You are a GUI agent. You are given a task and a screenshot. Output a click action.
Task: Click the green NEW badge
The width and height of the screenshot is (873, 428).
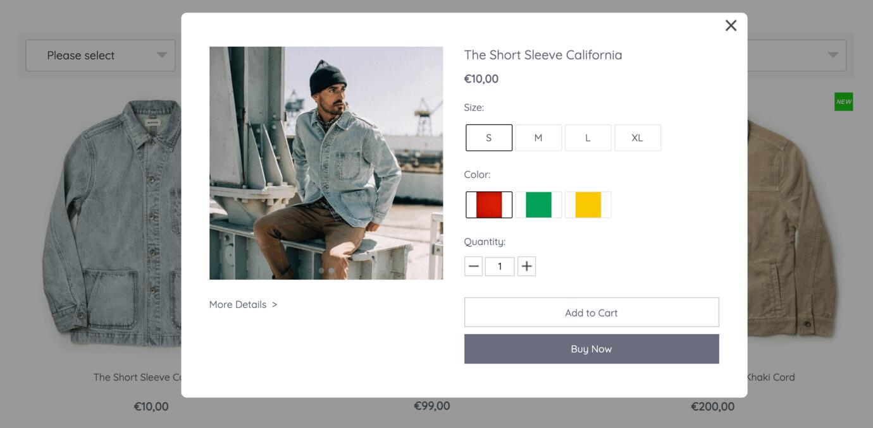coord(843,102)
